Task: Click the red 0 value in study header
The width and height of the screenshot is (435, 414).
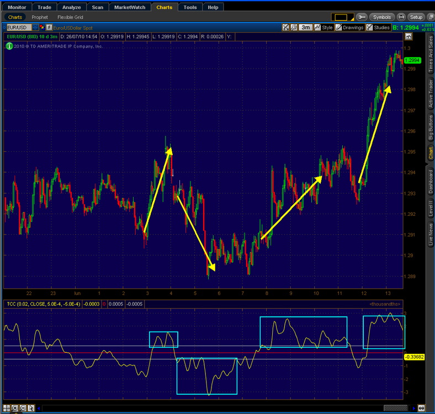Action: pos(104,304)
